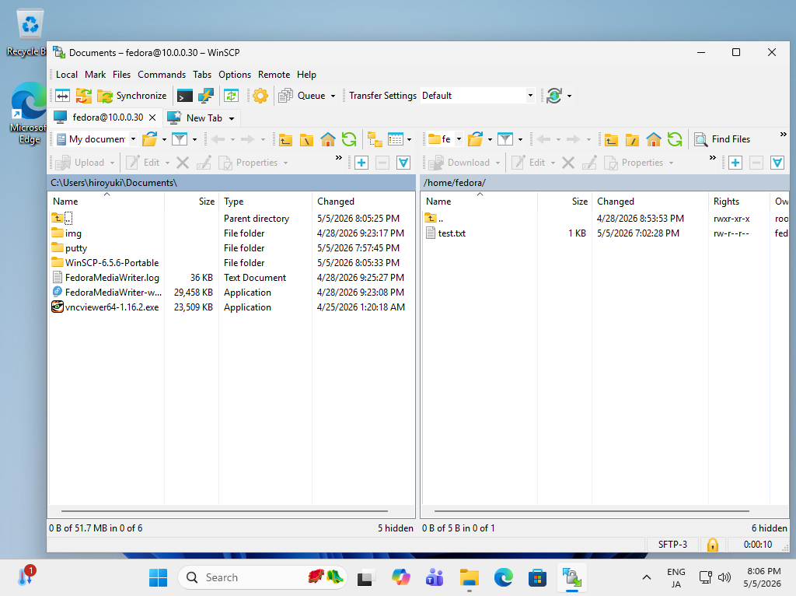796x596 pixels.
Task: Select the remote test.txt file
Action: click(452, 233)
